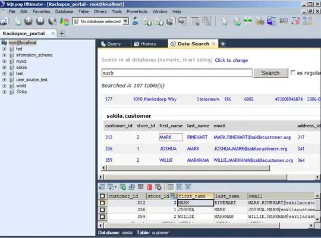Expand the sakila database node
Image resolution: width=321 pixels, height=238 pixels.
click(x=4, y=67)
